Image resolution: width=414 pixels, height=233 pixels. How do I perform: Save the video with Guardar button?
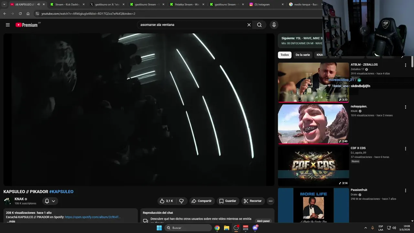(228, 201)
